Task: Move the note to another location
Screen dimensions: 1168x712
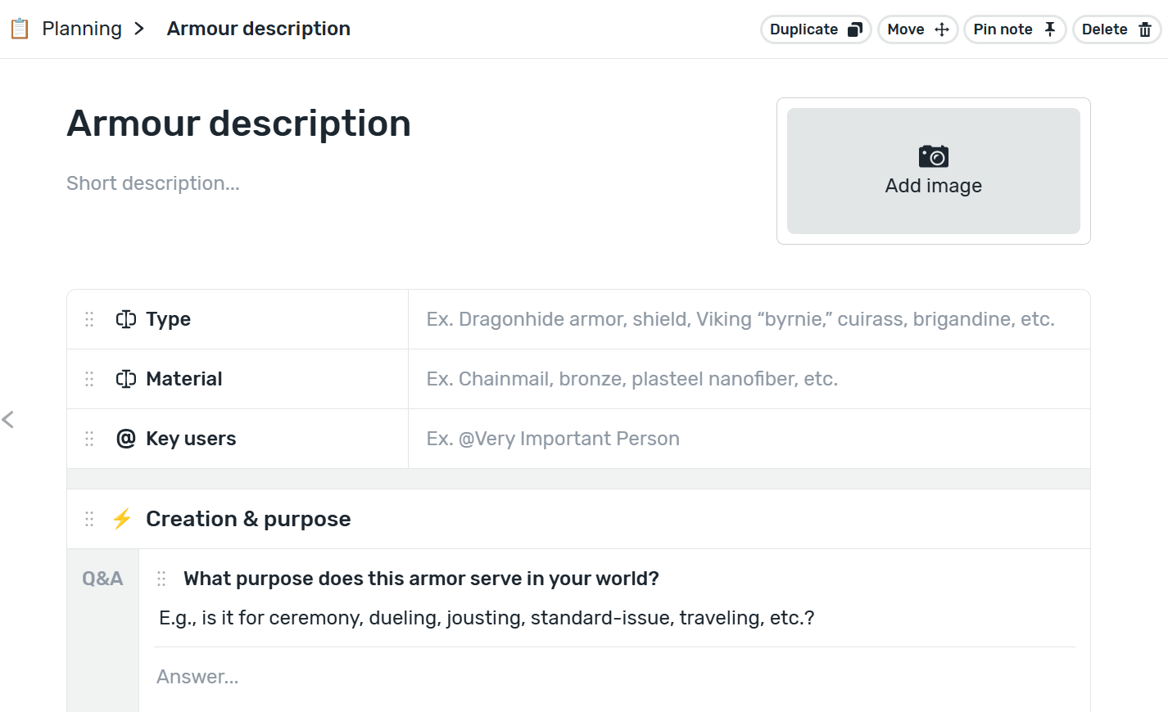Action: [917, 29]
